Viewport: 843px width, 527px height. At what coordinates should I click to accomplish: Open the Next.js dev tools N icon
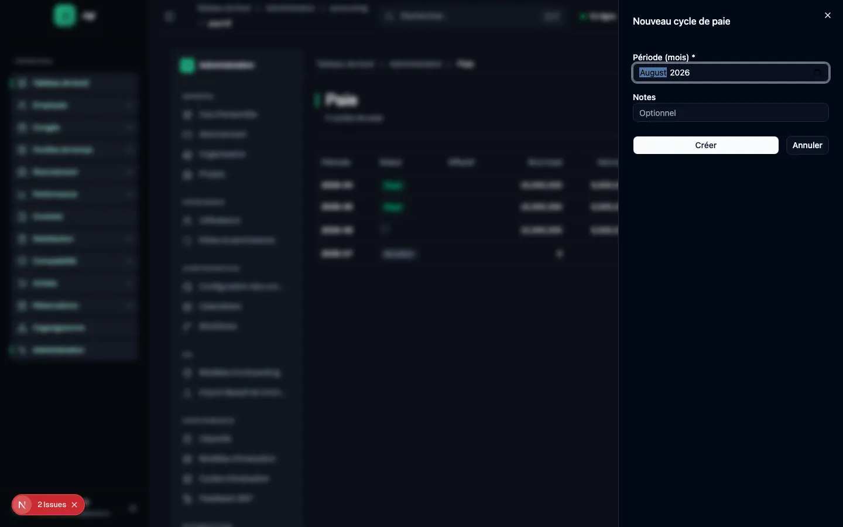click(x=22, y=505)
